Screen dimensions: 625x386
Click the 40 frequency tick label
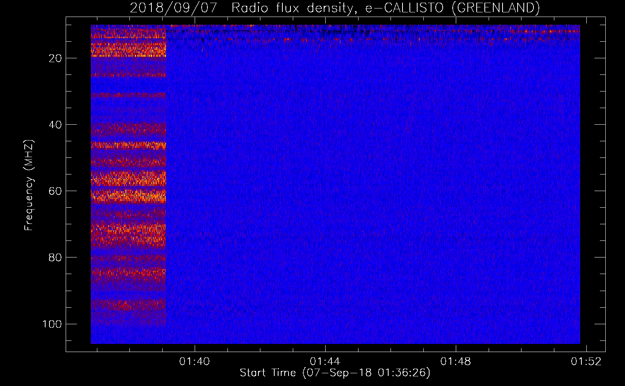(x=55, y=125)
